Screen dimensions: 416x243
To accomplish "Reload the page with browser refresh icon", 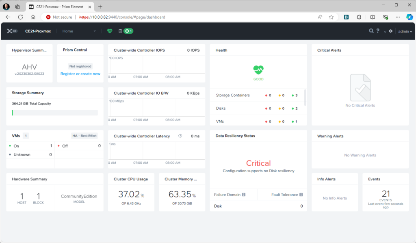I will (20, 17).
